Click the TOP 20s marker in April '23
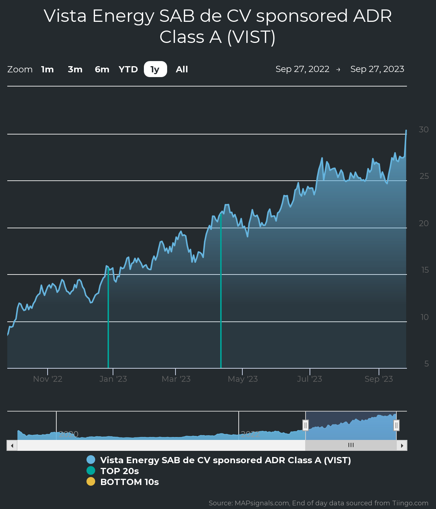This screenshot has height=509, width=436. 221,291
